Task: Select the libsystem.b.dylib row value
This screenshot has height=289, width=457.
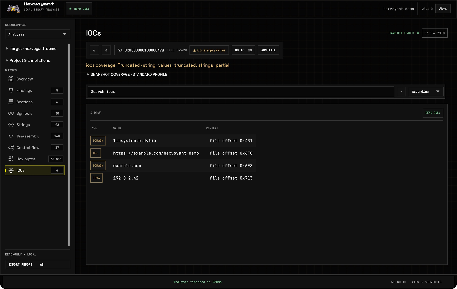Action: click(135, 141)
